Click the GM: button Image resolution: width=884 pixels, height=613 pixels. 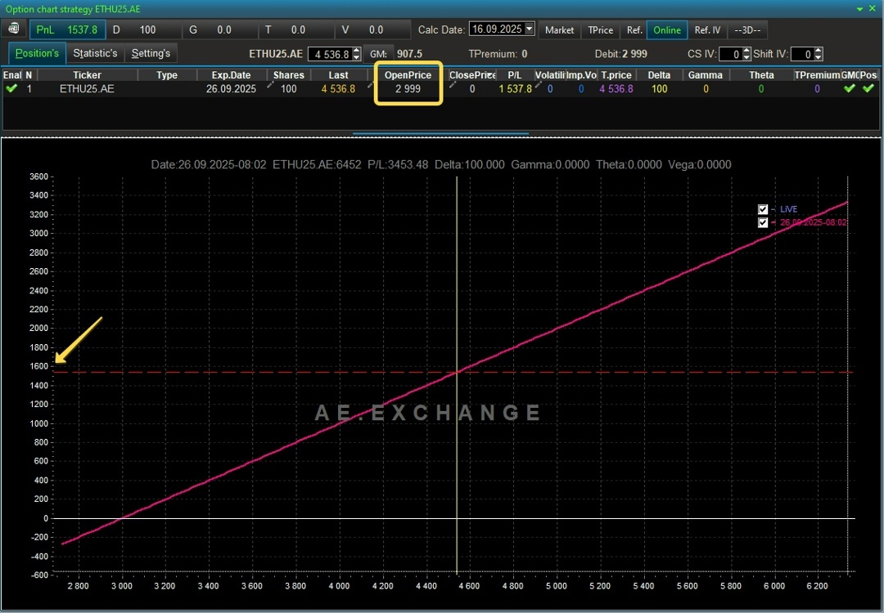point(377,54)
